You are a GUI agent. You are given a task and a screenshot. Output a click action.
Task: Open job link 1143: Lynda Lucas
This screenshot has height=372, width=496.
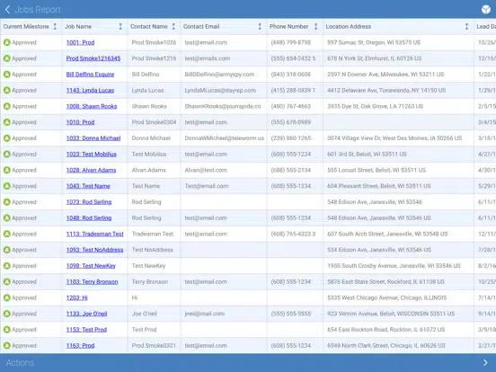point(90,90)
